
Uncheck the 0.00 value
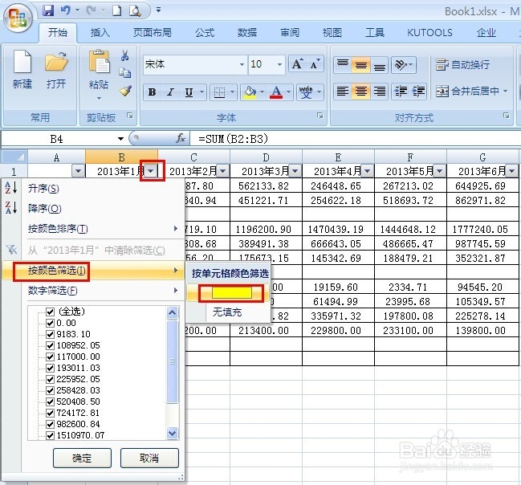(x=50, y=323)
